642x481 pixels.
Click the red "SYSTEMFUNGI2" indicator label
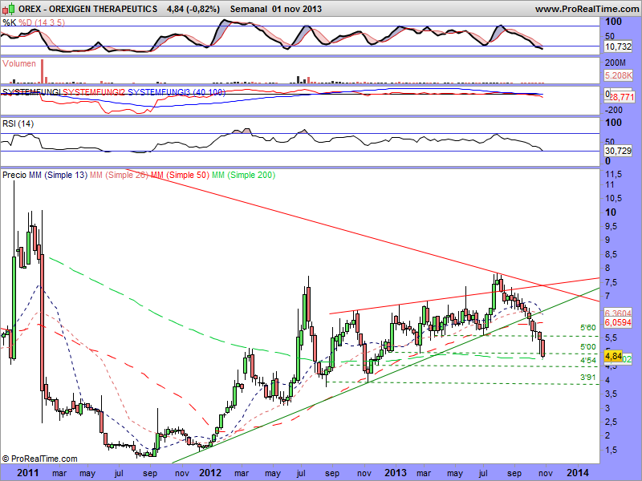[x=94, y=92]
